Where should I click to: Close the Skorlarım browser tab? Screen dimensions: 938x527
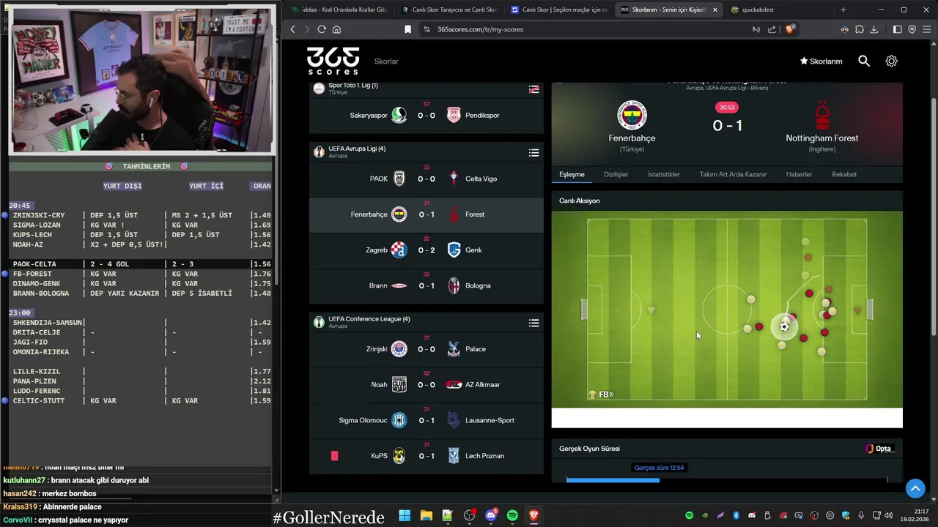coord(714,10)
